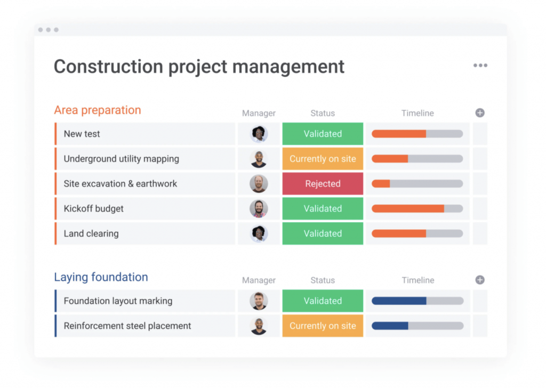546x388 pixels.
Task: Change the Rejected status of Site excavation & earthwork
Action: [323, 183]
